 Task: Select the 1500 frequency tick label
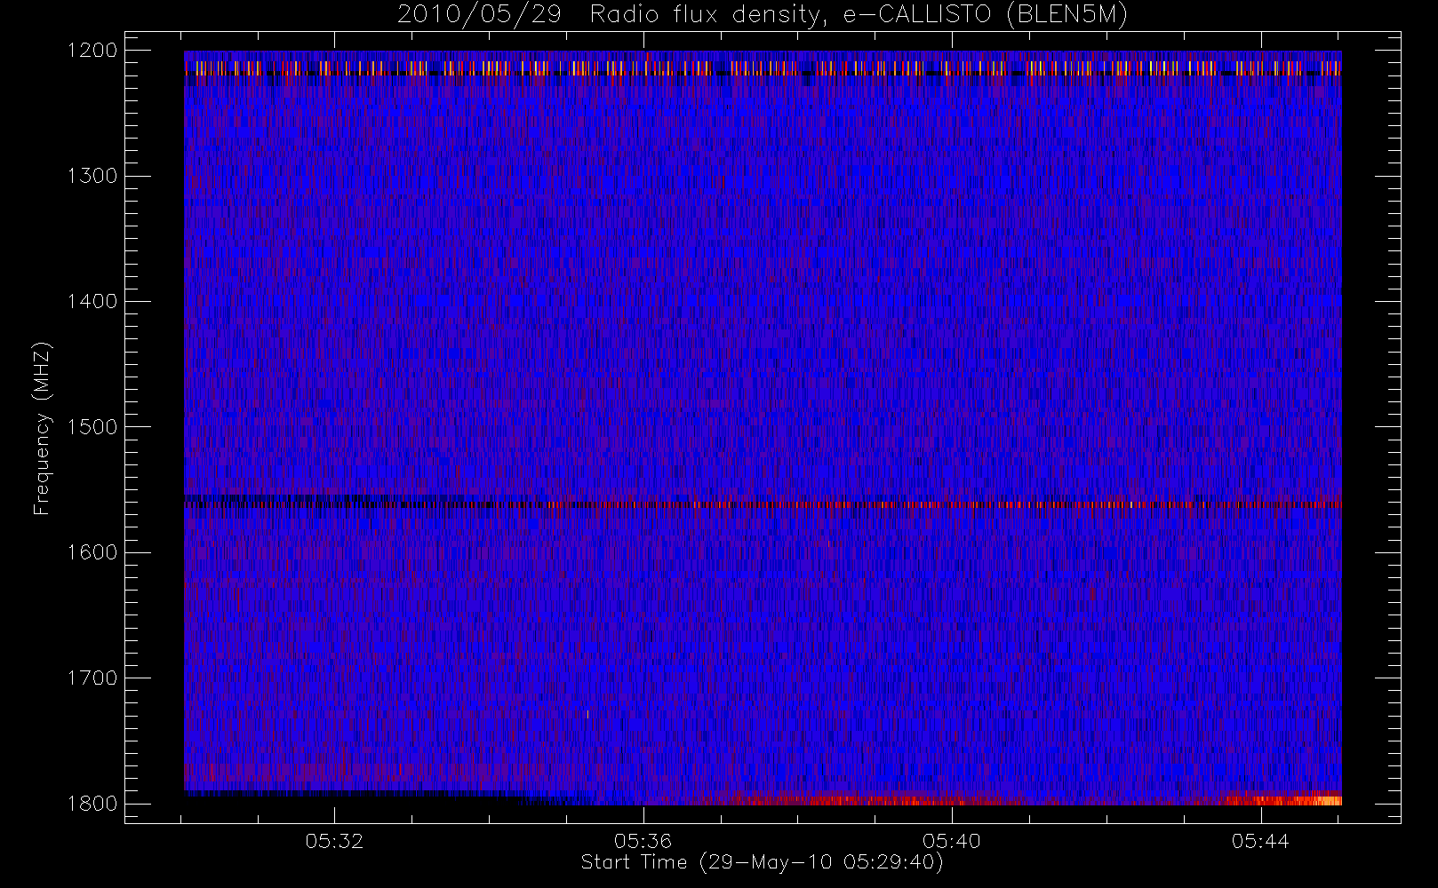pos(92,427)
